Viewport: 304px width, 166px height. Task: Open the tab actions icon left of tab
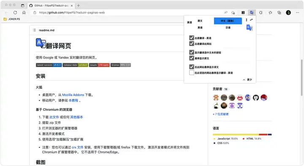22,5
